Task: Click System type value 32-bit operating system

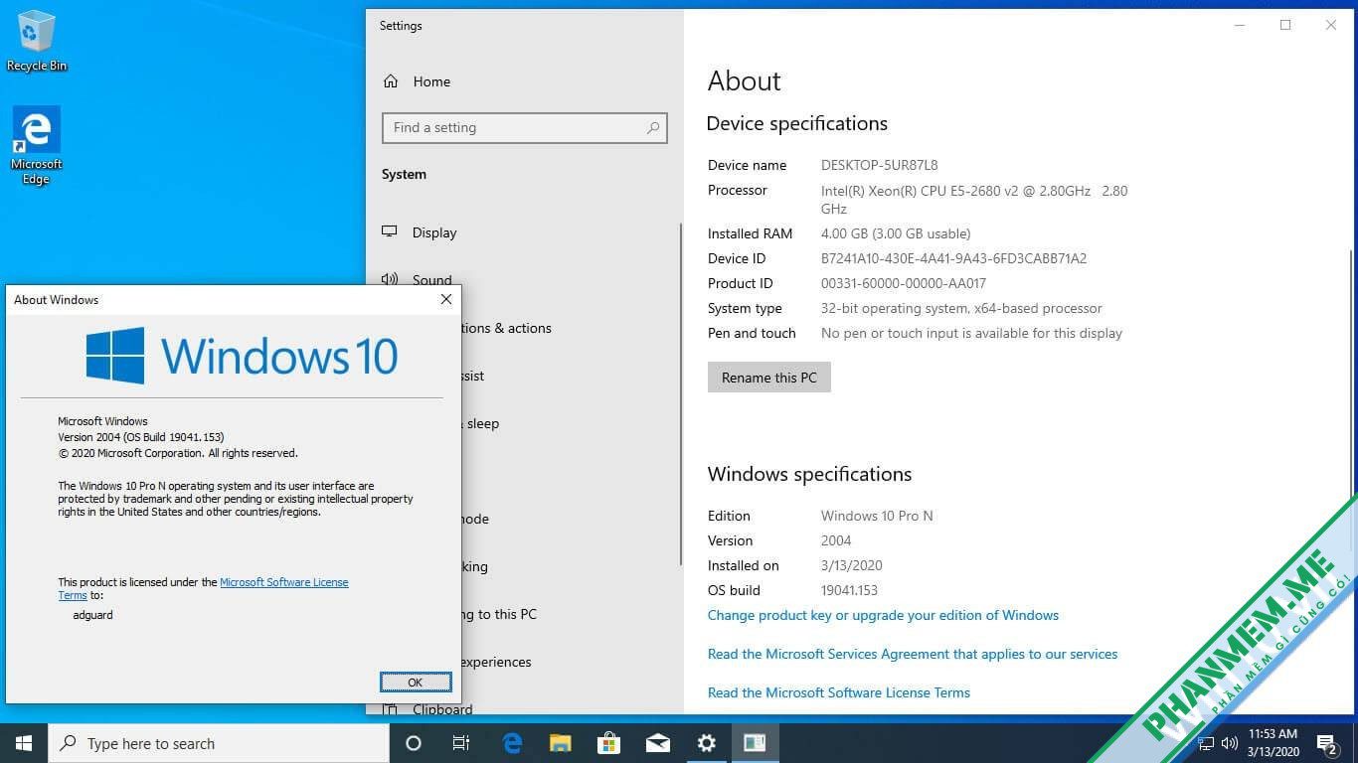Action: click(x=961, y=308)
